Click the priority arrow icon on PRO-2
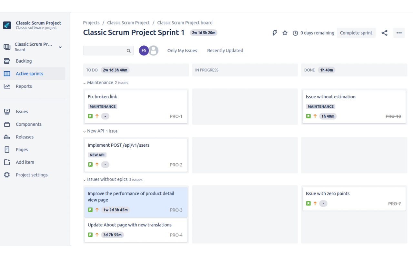 [97, 164]
